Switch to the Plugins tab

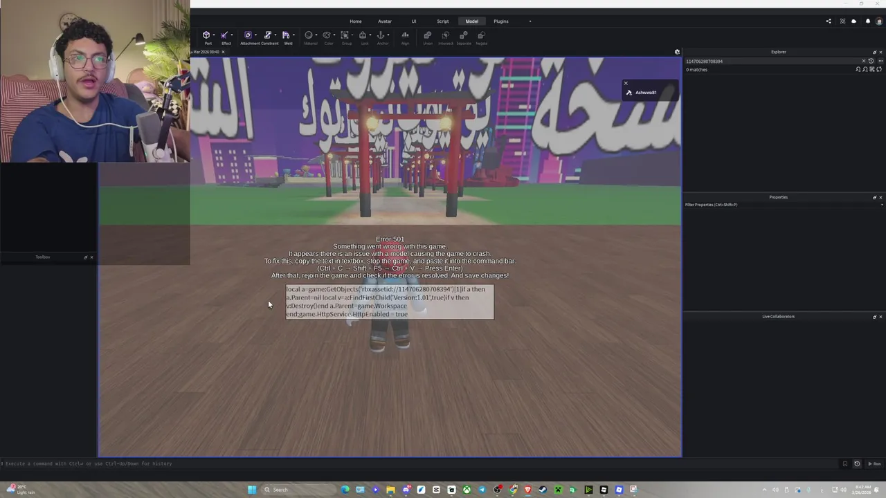pyautogui.click(x=501, y=21)
